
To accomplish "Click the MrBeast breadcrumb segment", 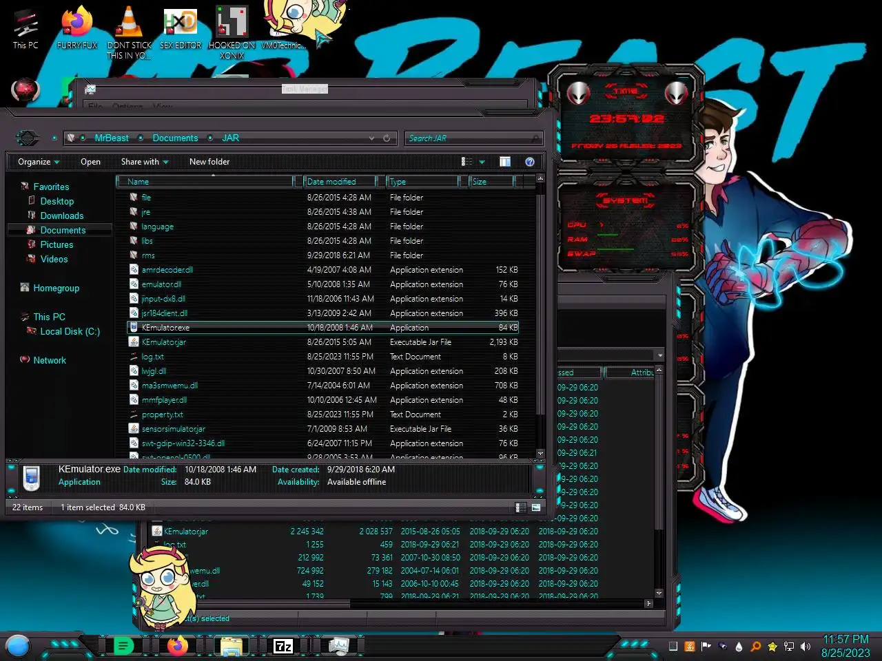I will point(112,138).
